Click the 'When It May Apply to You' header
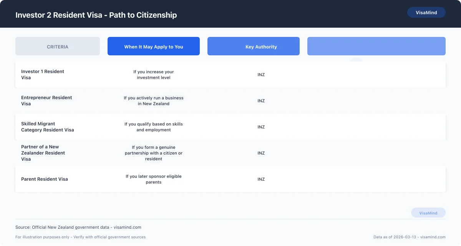 (x=153, y=46)
